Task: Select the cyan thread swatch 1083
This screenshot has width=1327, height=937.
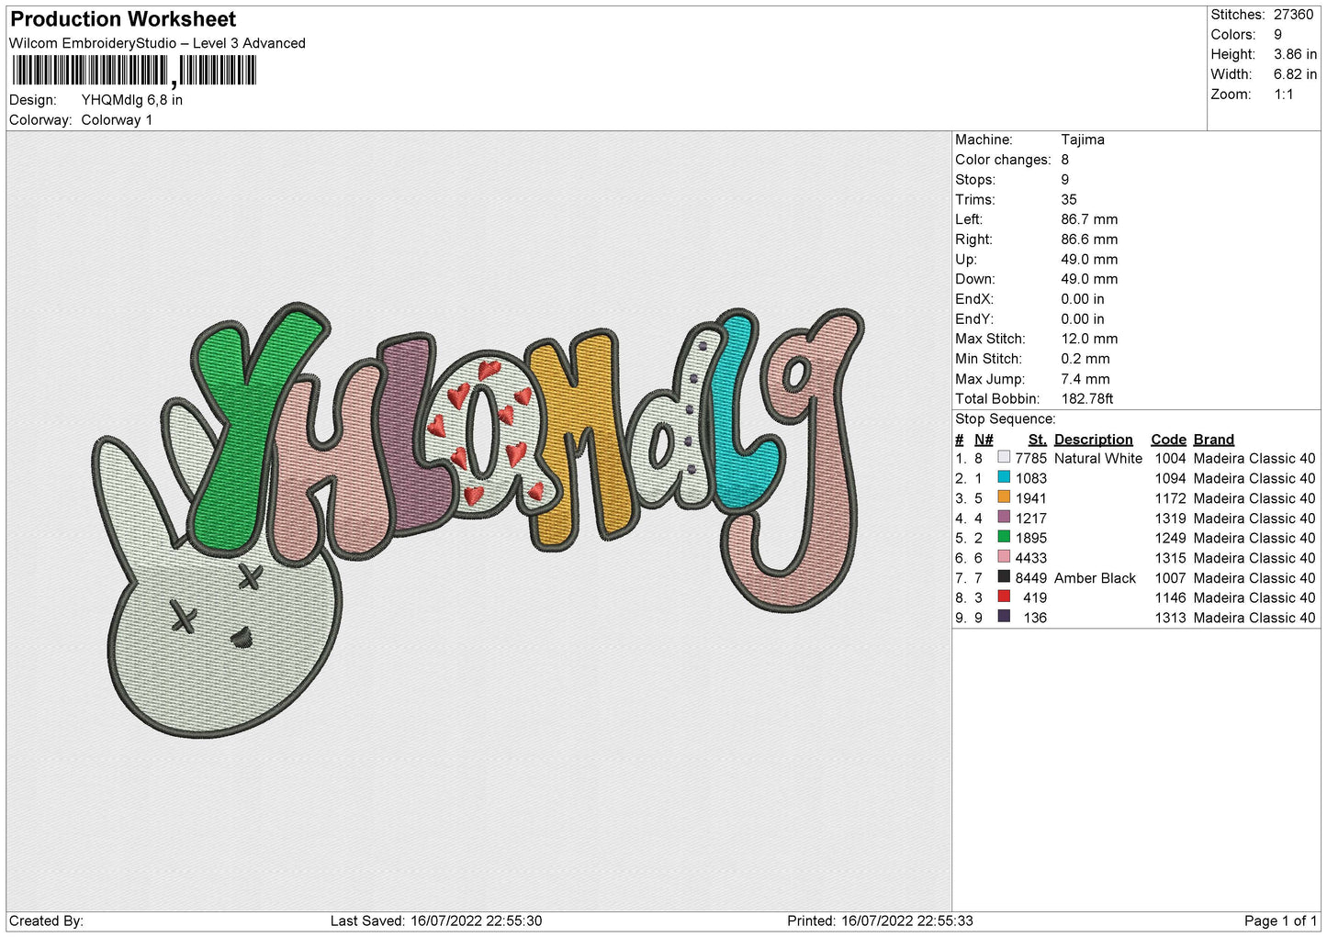Action: (1004, 477)
